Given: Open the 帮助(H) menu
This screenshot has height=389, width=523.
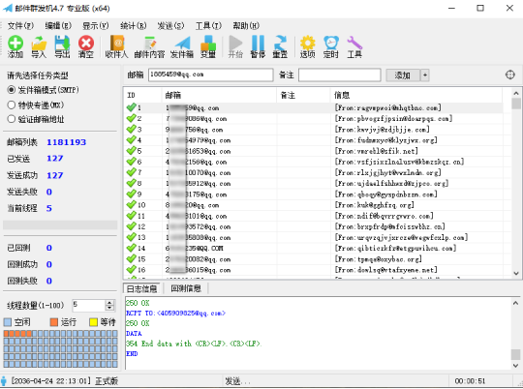Looking at the screenshot, I should tap(246, 26).
